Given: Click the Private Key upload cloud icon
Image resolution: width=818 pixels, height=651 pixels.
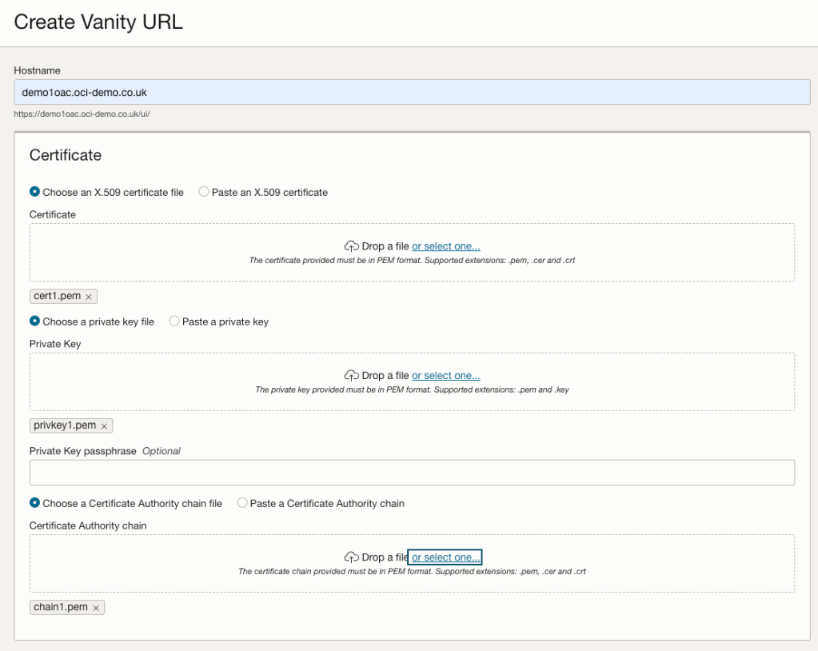Looking at the screenshot, I should 351,376.
